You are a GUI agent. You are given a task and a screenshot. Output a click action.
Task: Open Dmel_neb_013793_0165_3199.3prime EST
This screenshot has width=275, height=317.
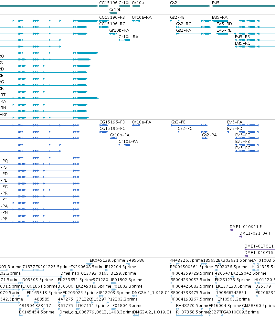[x=98, y=273]
